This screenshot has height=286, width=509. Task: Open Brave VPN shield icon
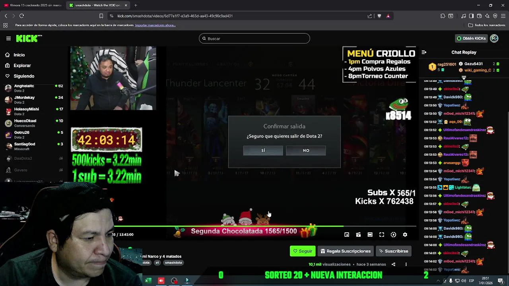(495, 16)
